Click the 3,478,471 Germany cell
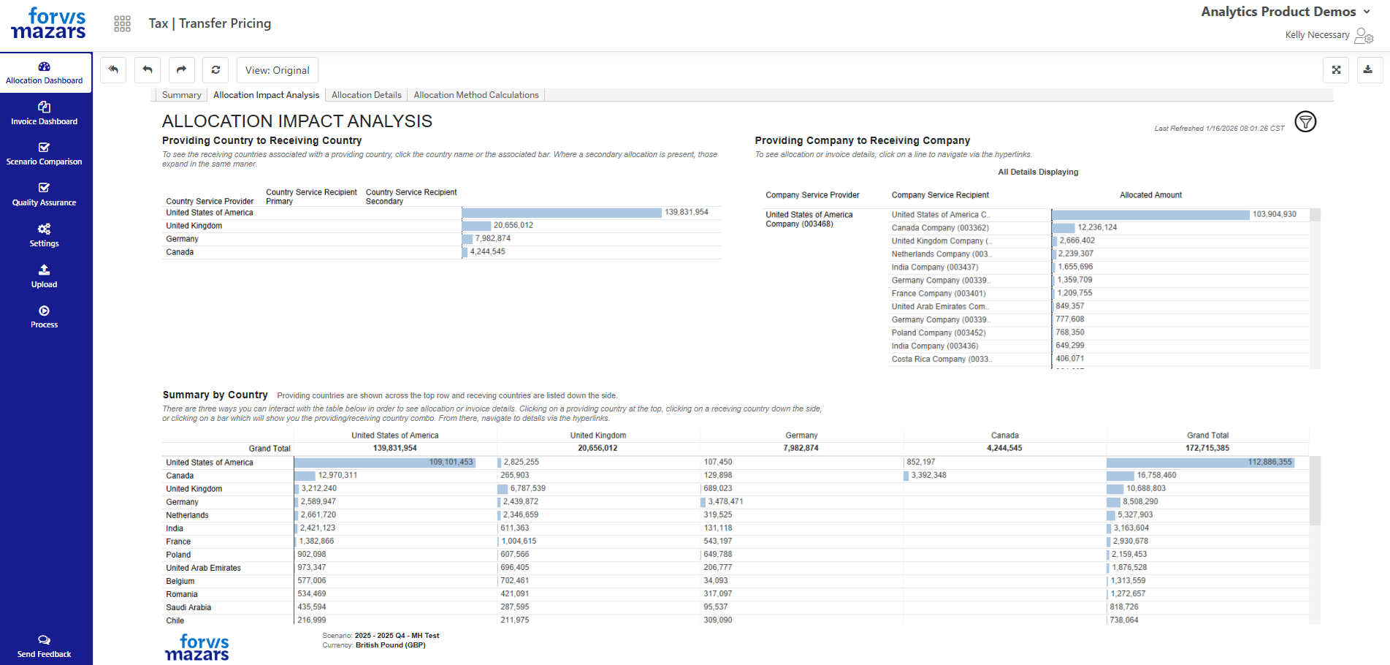 (x=725, y=502)
